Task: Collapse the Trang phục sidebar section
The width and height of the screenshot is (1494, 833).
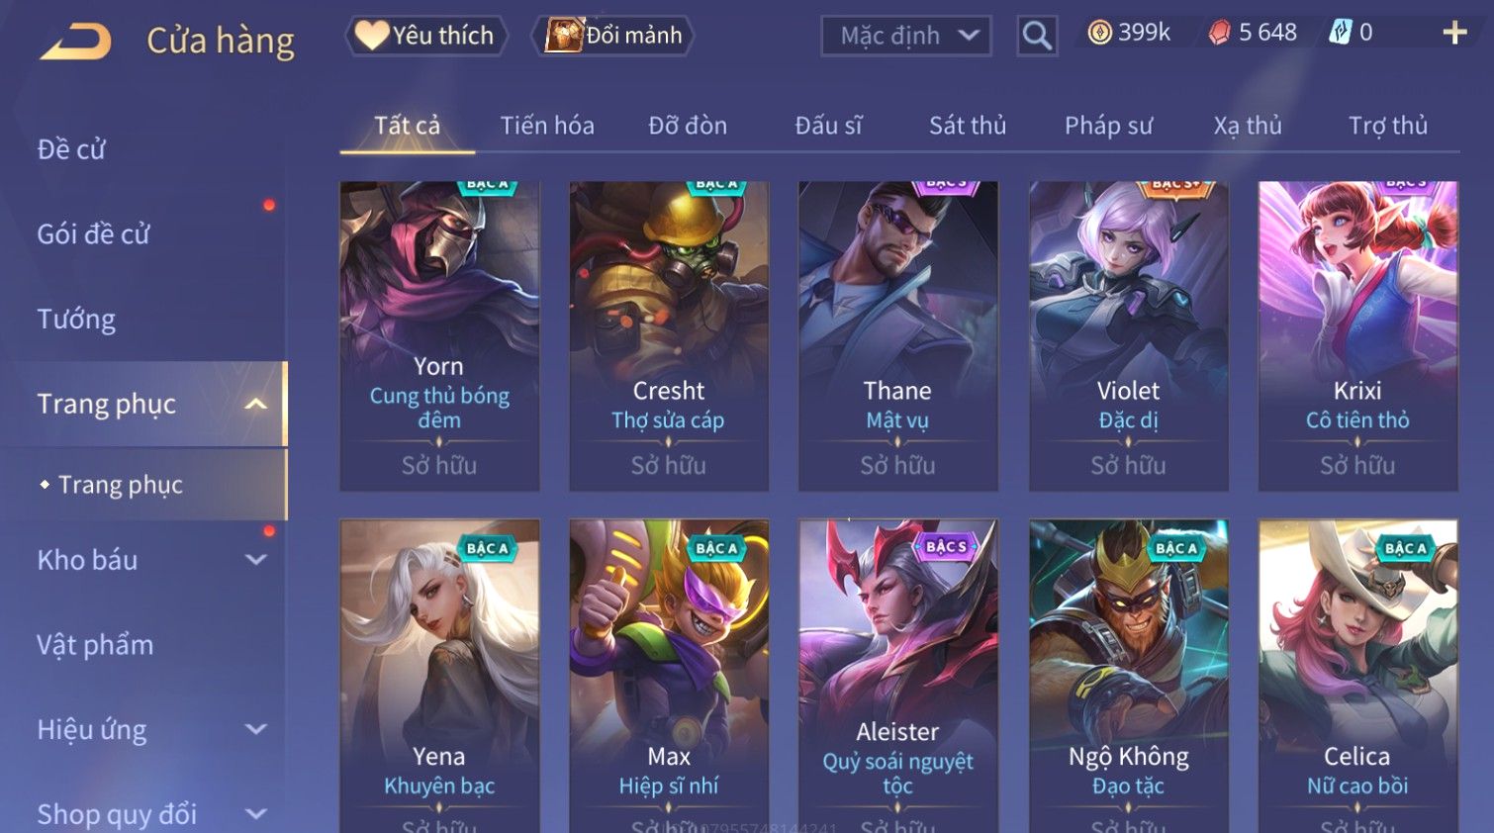Action: pyautogui.click(x=256, y=404)
